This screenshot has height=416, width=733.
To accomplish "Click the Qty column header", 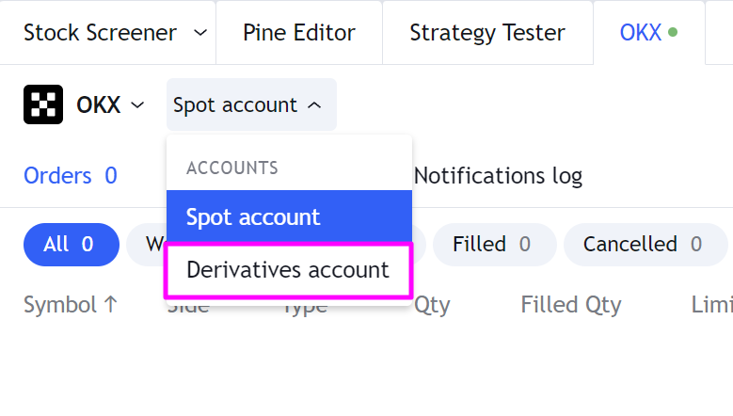I will click(x=432, y=305).
